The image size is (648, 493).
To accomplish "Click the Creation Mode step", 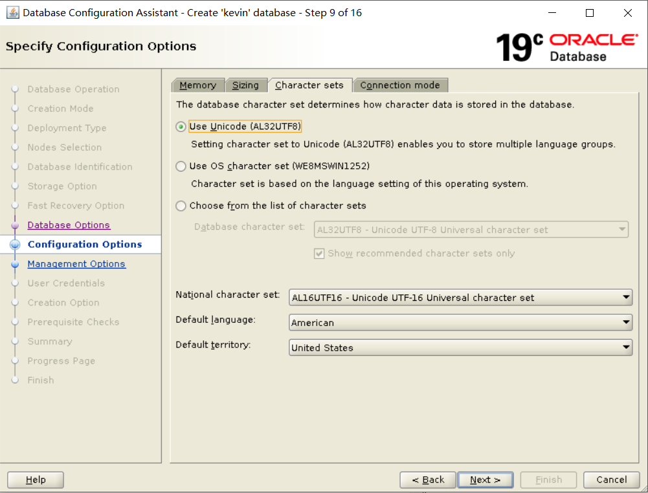I will pos(60,109).
